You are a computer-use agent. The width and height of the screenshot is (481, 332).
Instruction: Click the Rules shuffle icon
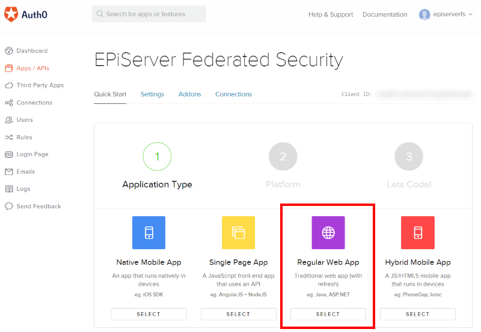[9, 137]
